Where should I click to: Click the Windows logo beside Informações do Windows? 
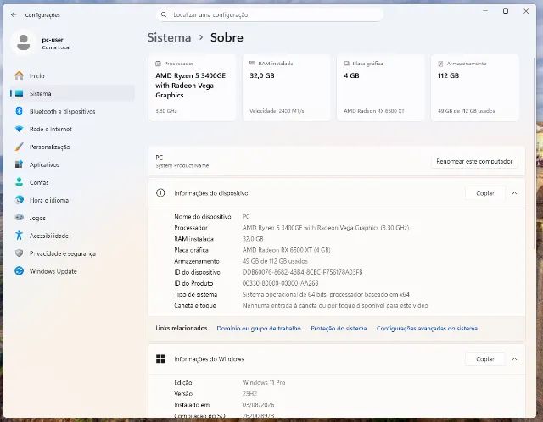160,358
